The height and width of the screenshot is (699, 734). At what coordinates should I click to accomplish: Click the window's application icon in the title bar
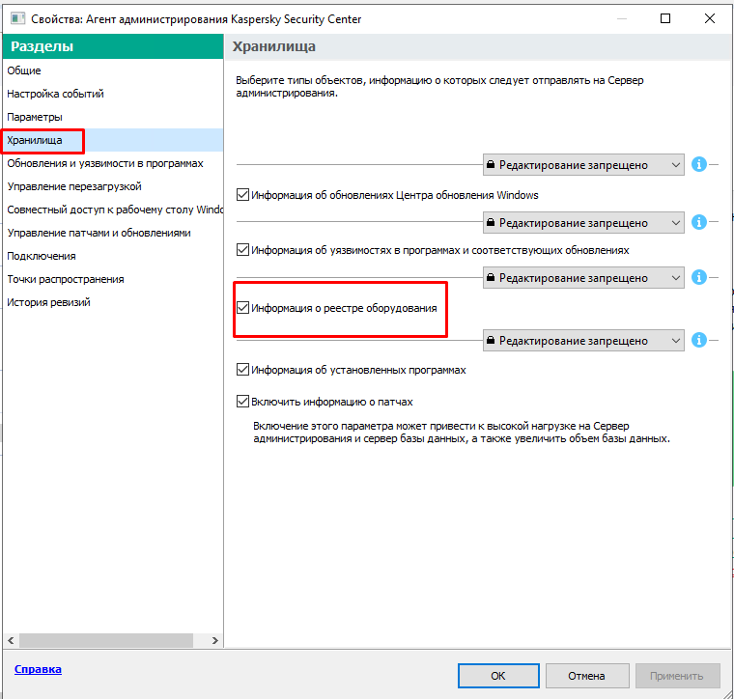coord(17,18)
